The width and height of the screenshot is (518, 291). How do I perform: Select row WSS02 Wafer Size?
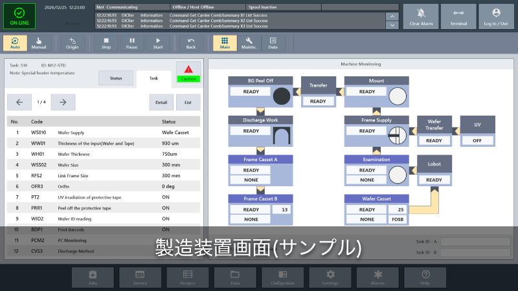click(x=104, y=165)
